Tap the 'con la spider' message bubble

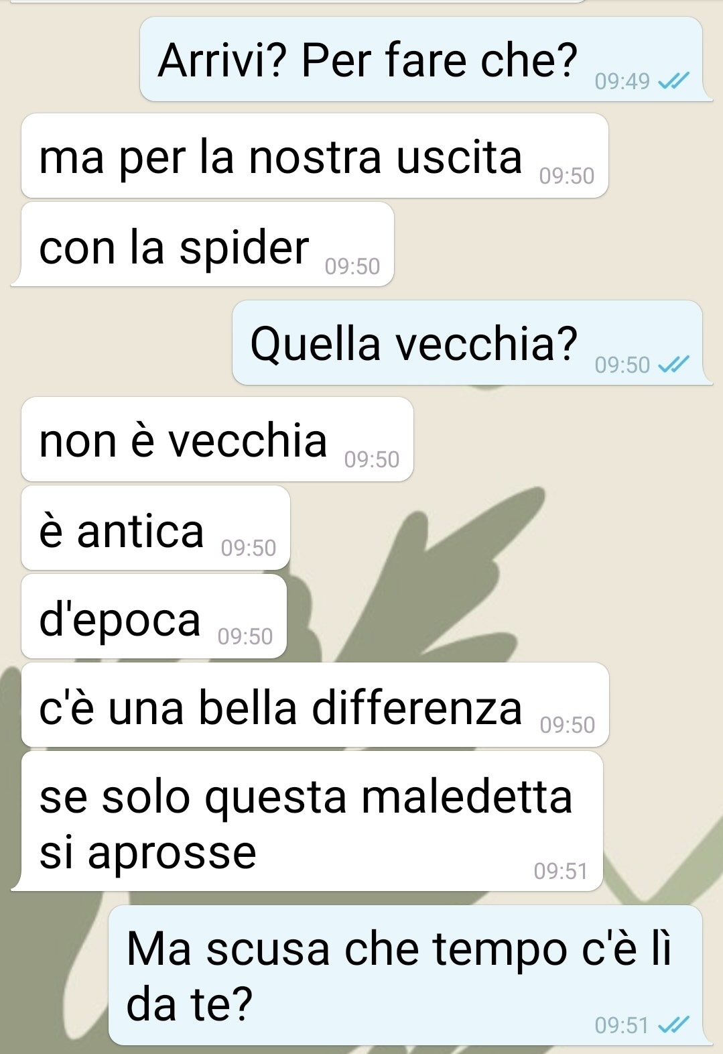[208, 244]
